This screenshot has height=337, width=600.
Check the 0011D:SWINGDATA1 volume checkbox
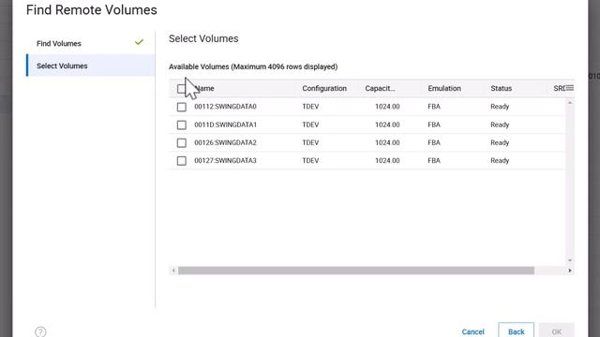pos(181,125)
